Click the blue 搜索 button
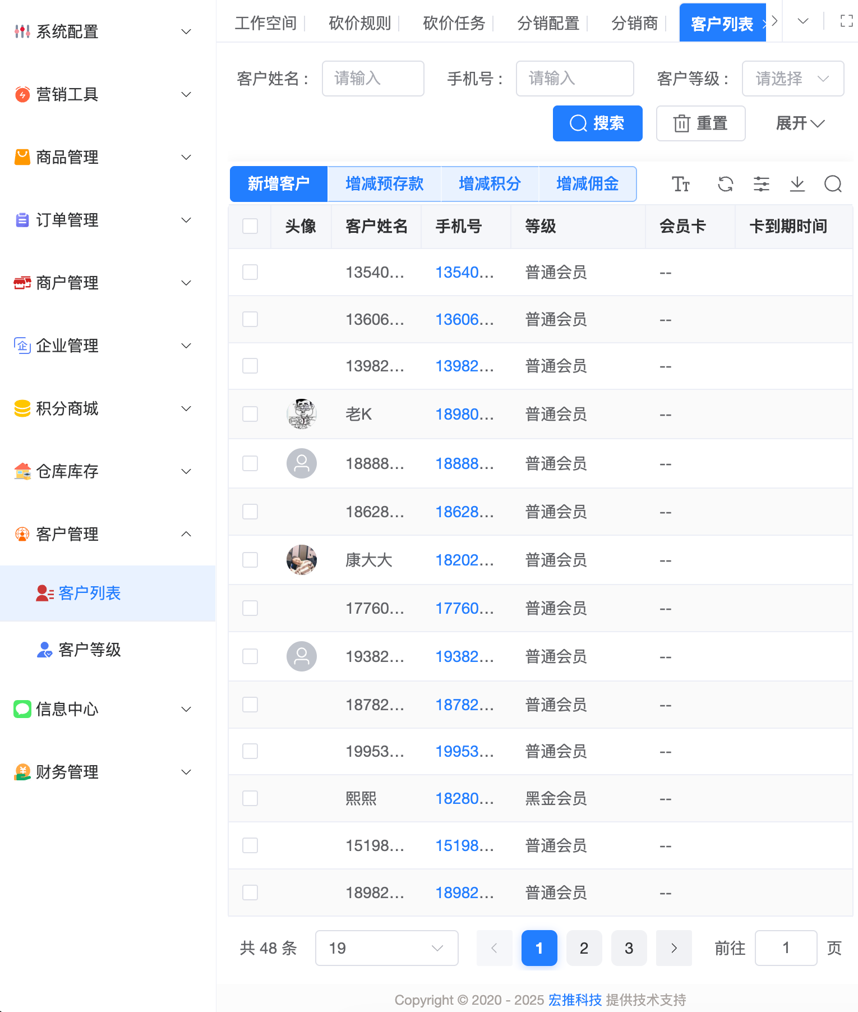The width and height of the screenshot is (858, 1012). click(598, 123)
